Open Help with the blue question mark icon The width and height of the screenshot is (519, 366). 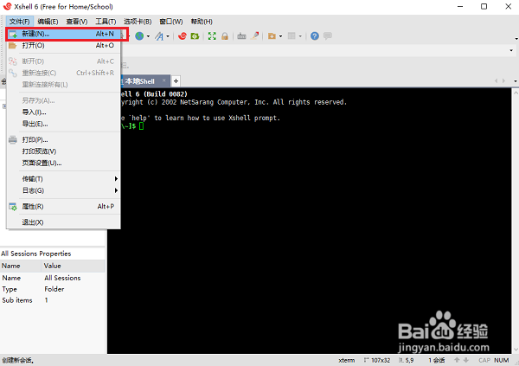pyautogui.click(x=315, y=35)
